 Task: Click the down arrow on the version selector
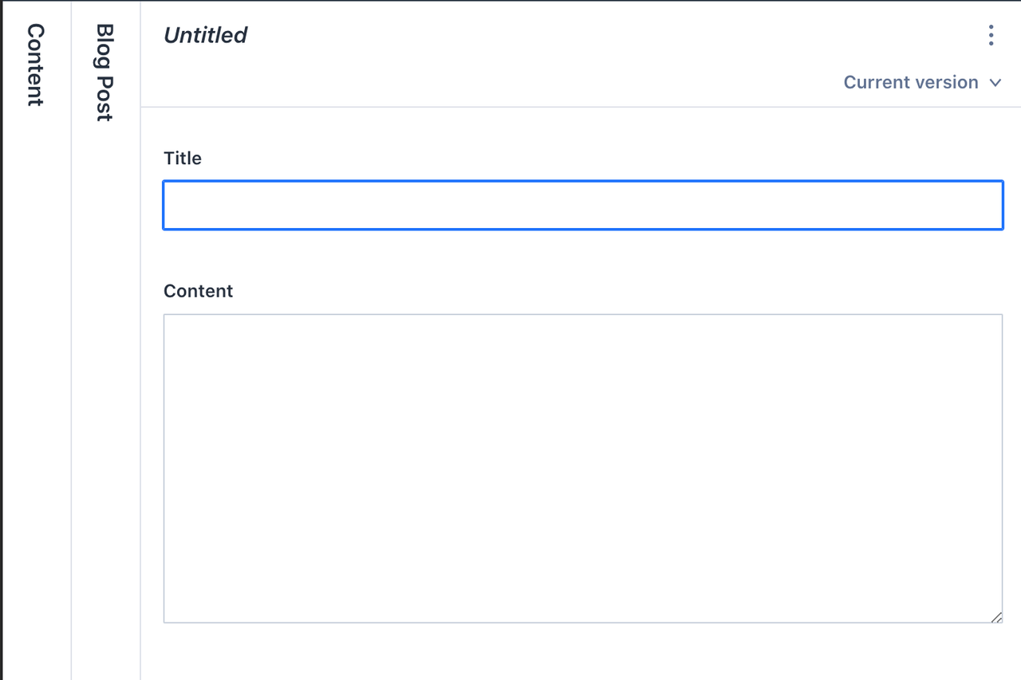(x=995, y=82)
